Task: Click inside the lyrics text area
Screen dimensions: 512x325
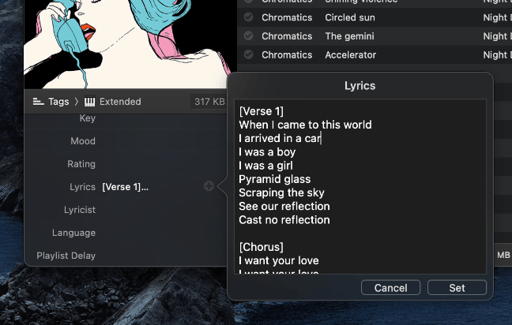Action: pos(360,186)
